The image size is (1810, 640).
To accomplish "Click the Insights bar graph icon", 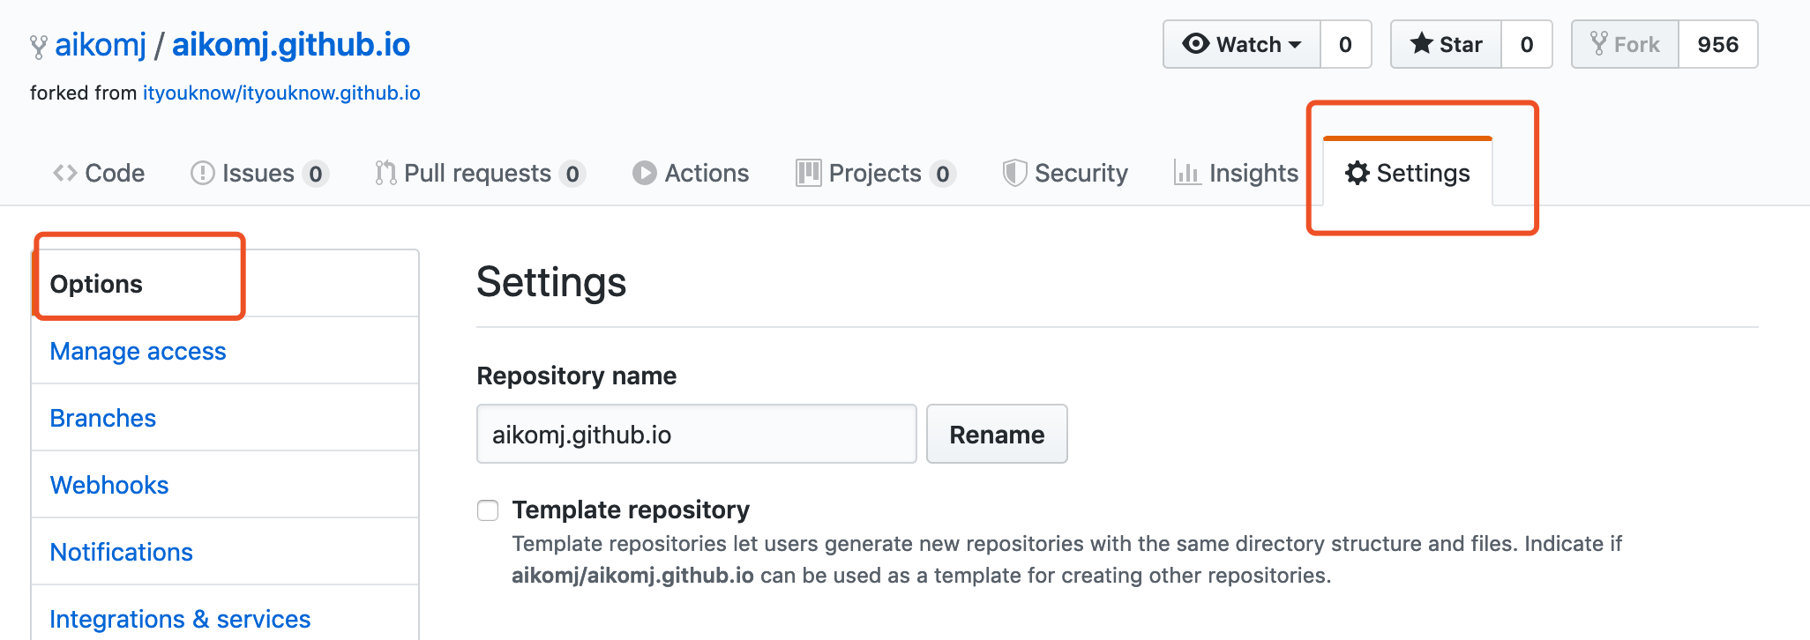I will click(1186, 173).
